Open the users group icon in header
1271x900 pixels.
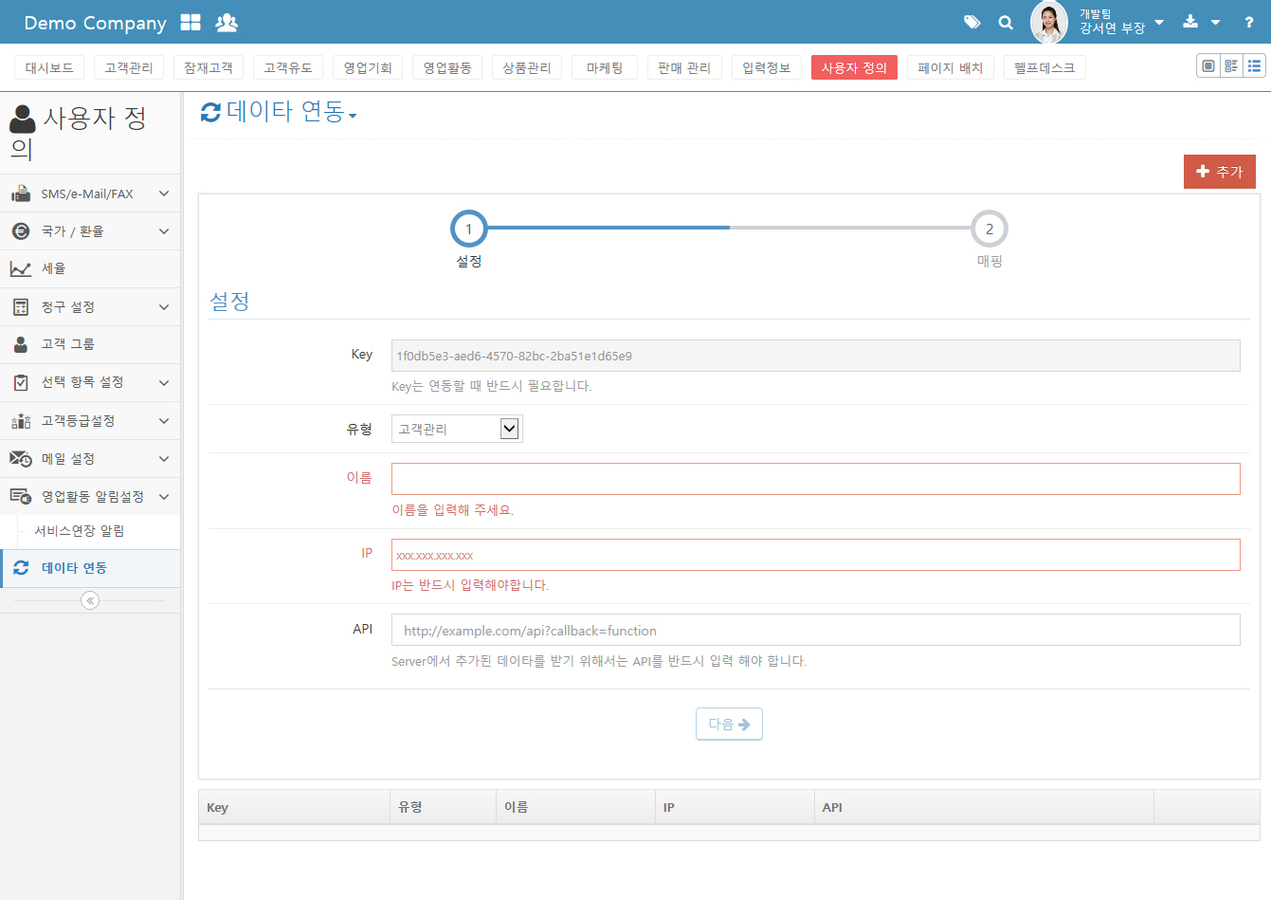[x=227, y=23]
